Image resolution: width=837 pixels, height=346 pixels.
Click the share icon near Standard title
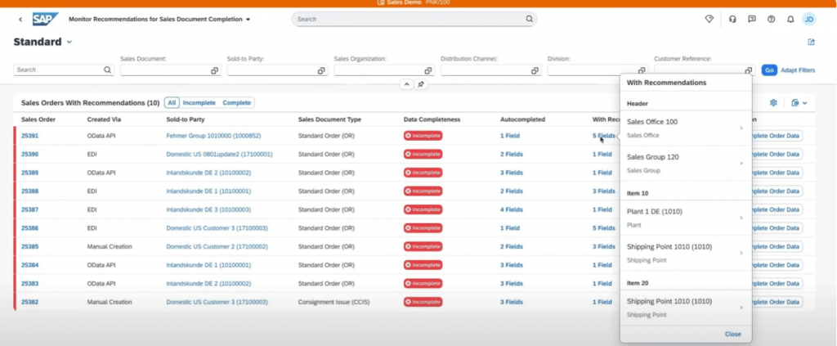click(811, 42)
